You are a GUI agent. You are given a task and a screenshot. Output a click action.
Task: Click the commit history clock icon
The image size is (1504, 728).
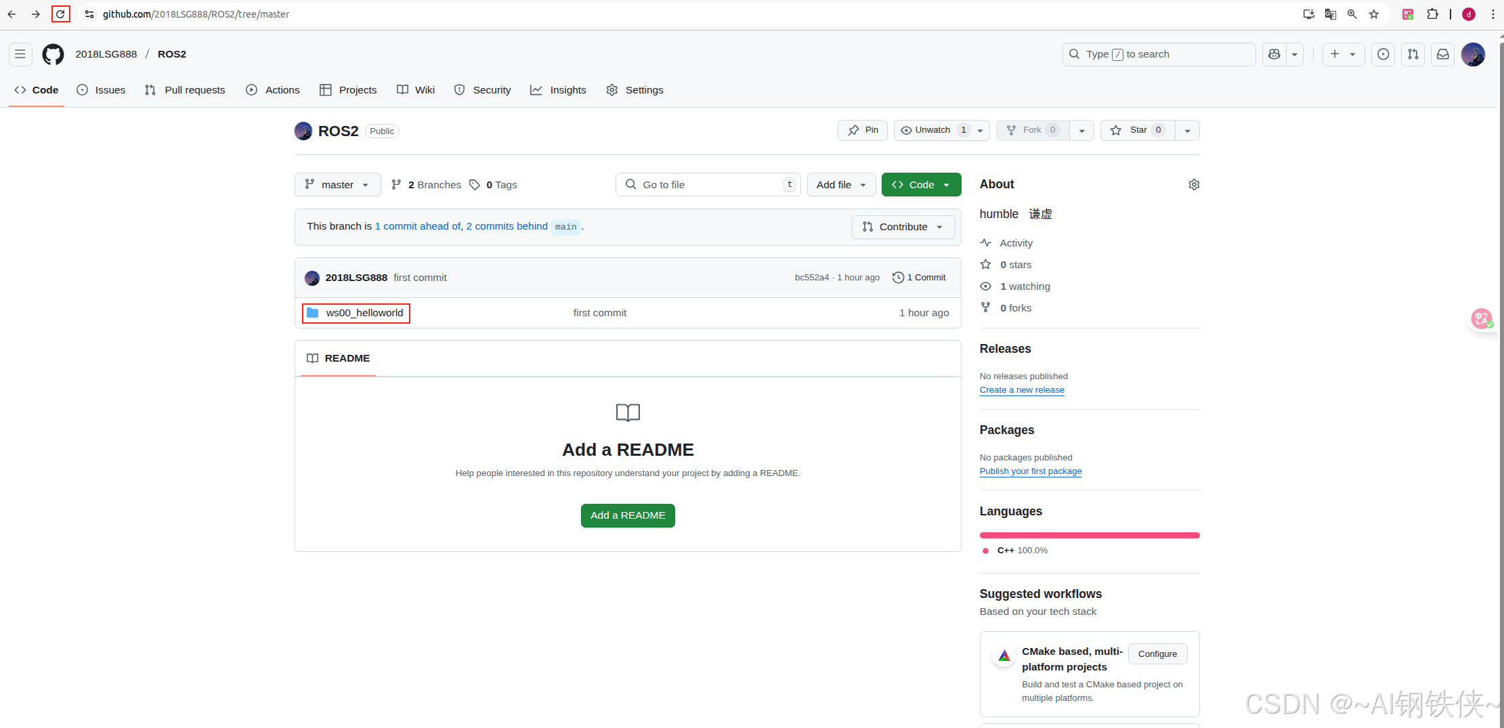click(x=898, y=278)
